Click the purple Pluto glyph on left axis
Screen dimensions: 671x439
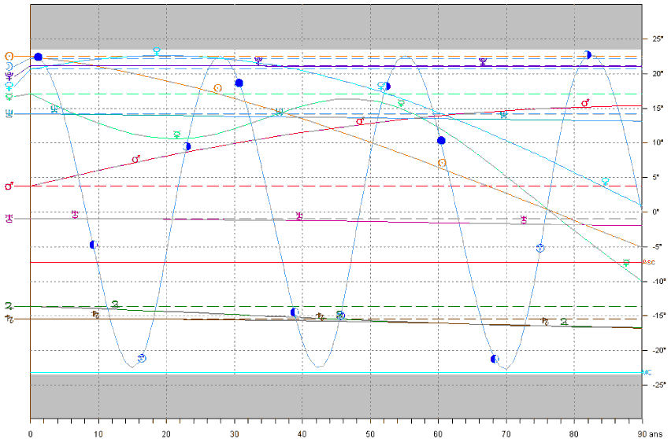click(9, 76)
